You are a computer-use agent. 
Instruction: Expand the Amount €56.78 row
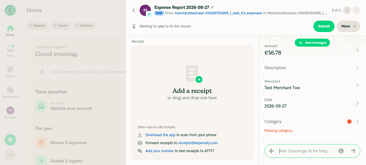(x=312, y=50)
